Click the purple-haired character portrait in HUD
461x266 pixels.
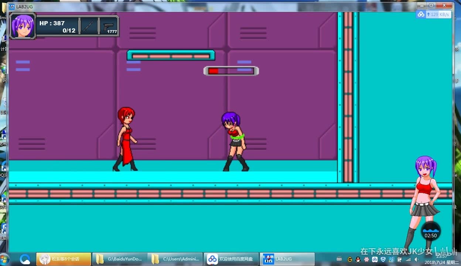tap(23, 26)
